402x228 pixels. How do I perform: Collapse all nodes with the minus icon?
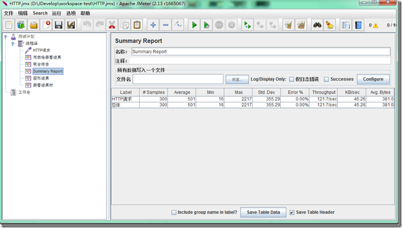click(165, 25)
